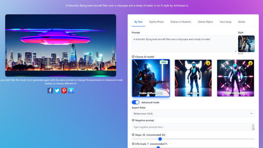This screenshot has width=263, height=148.
Task: Click the 'Aspect Ratio' label
Action: click(x=139, y=108)
